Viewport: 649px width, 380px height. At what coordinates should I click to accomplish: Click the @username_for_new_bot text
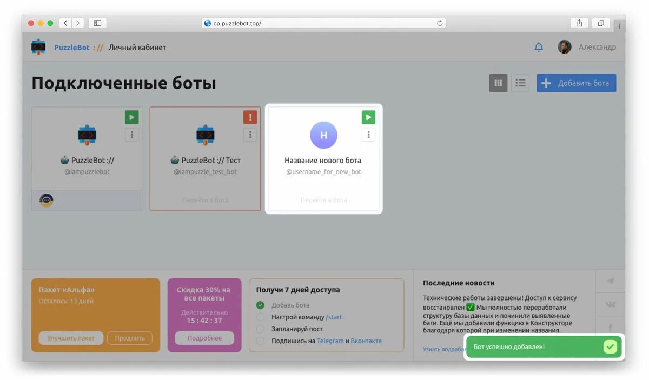click(323, 172)
